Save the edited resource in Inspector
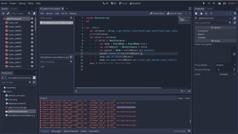 [x=206, y=13]
